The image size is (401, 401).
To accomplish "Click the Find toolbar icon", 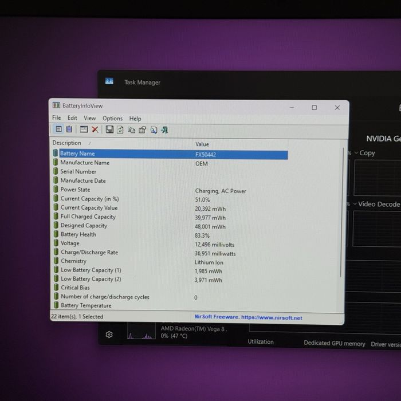I will 154,130.
